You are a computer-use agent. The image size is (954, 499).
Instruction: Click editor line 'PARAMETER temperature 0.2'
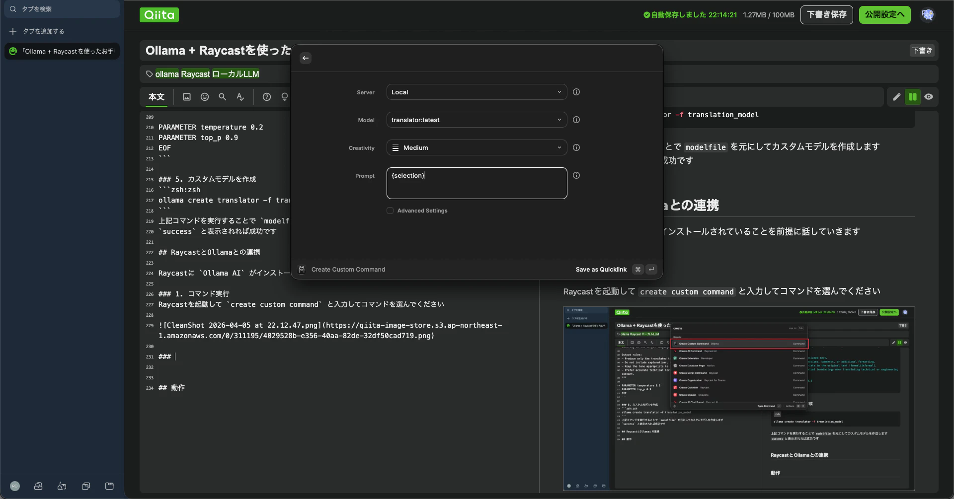pyautogui.click(x=211, y=127)
